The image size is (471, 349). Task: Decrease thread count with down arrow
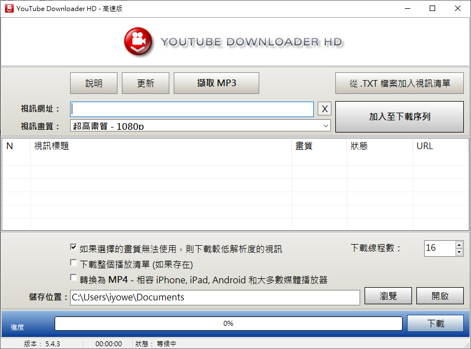coord(459,252)
